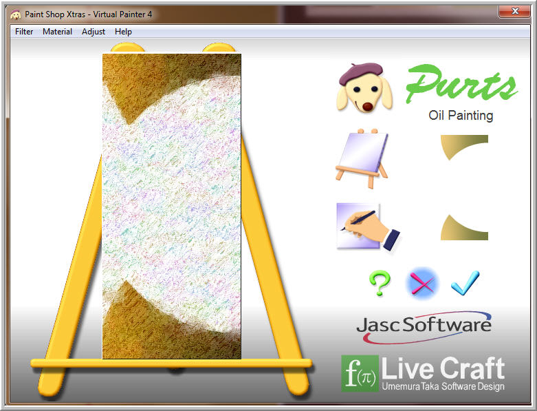Open the Material menu
537x411 pixels.
point(57,32)
